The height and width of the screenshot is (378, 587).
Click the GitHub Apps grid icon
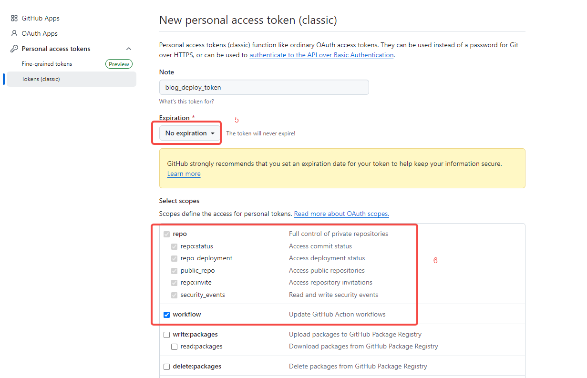click(x=14, y=18)
